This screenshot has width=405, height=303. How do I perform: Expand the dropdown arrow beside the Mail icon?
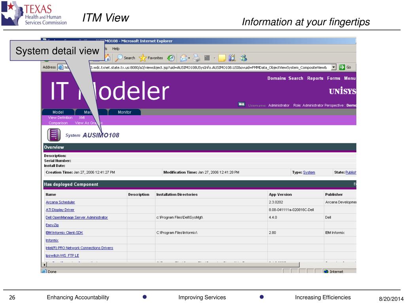coord(189,58)
